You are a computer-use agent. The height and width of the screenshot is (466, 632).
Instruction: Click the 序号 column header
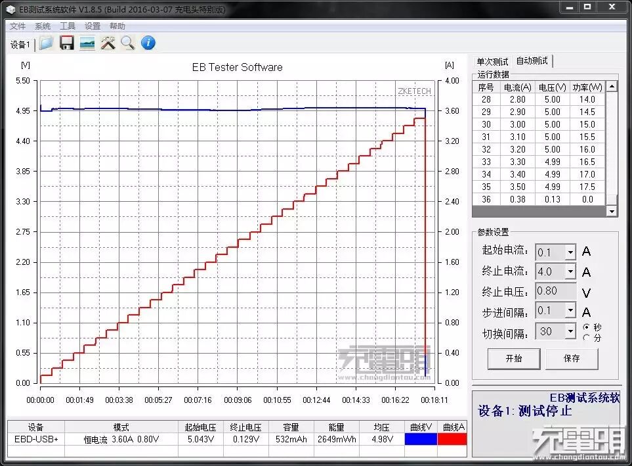pyautogui.click(x=486, y=87)
